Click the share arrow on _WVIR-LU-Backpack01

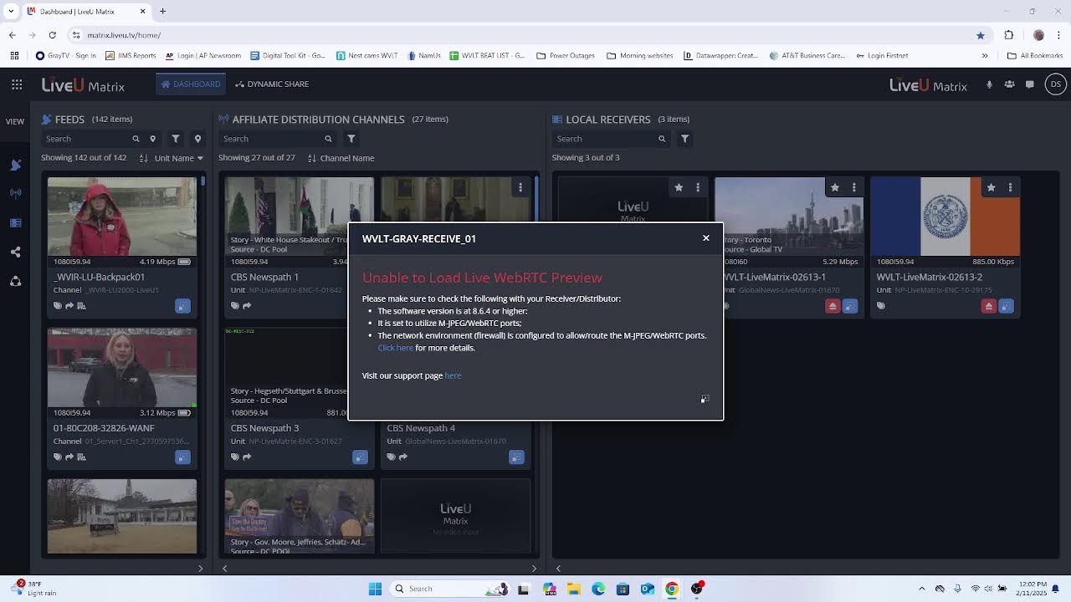(69, 306)
